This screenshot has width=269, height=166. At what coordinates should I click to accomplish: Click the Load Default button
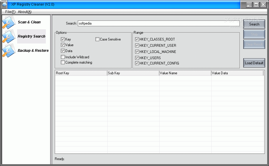pos(254,63)
